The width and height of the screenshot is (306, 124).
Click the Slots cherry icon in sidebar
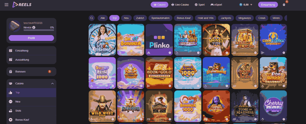(x=10, y=111)
